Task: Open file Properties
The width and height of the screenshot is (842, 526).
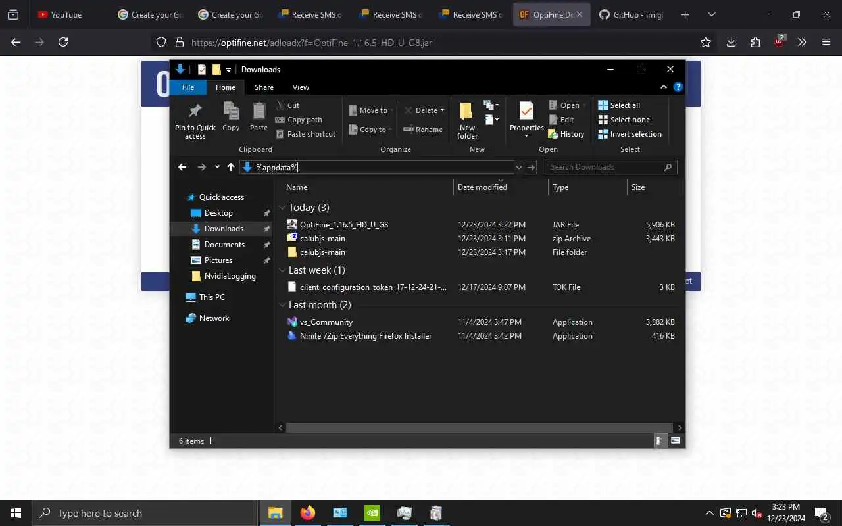Action: [526, 120]
